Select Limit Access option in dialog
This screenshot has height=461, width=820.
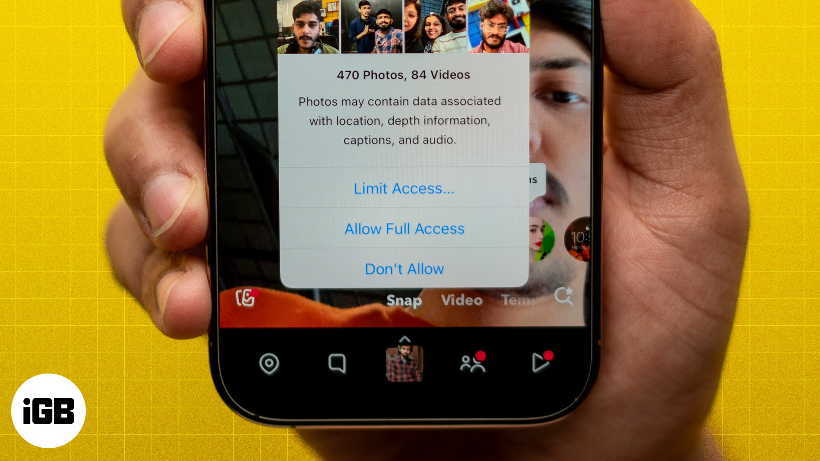404,188
